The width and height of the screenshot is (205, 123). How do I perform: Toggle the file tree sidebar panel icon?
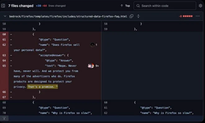[3, 6]
